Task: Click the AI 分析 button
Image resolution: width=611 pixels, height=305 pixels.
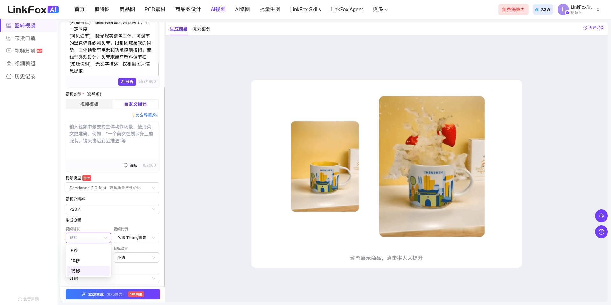Action: click(127, 82)
